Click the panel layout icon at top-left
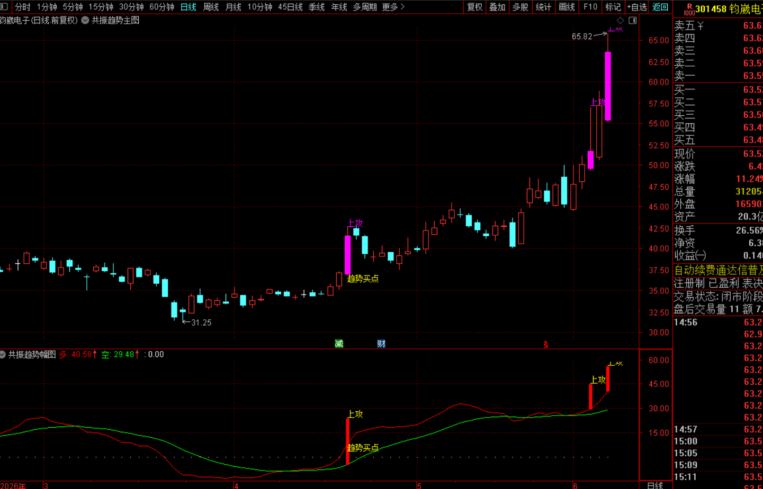This screenshot has height=489, width=763. [4, 7]
